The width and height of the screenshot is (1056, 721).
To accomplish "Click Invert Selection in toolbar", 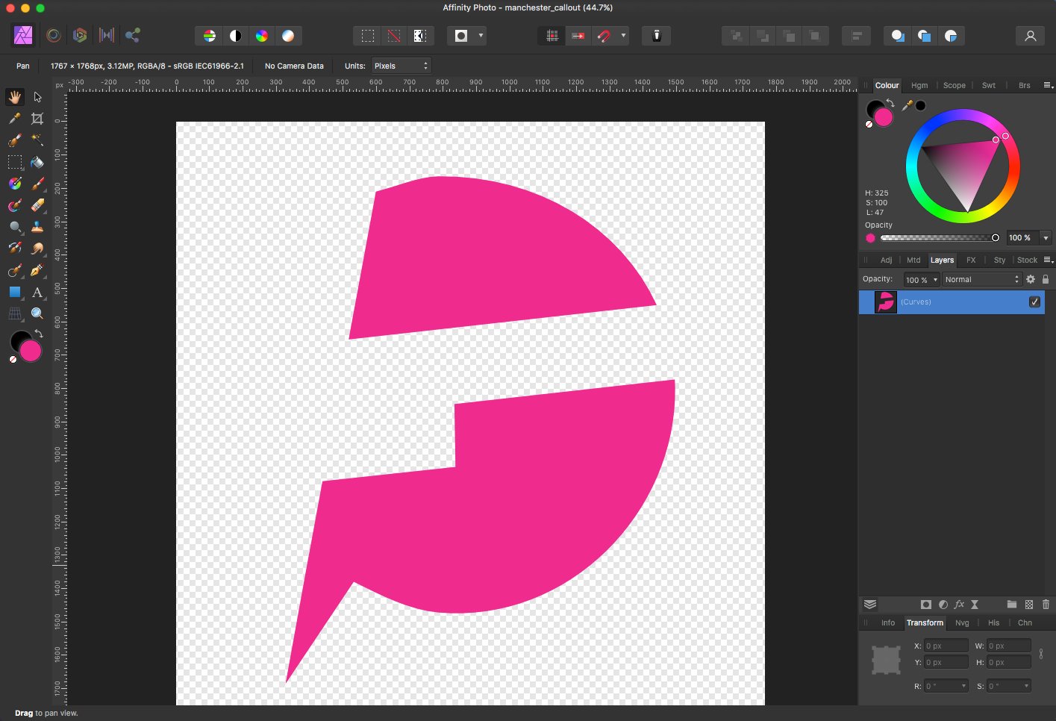I will tap(420, 36).
